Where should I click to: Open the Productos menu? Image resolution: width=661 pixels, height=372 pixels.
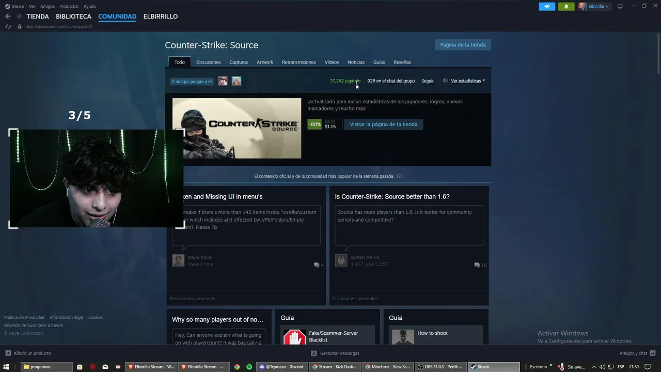click(x=69, y=6)
